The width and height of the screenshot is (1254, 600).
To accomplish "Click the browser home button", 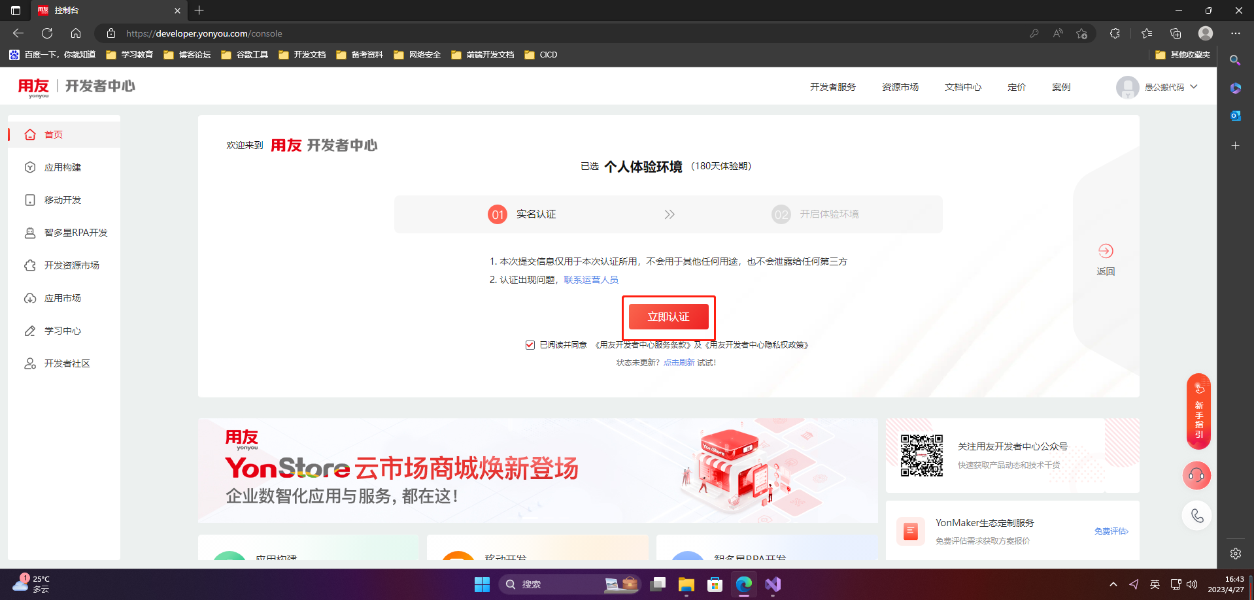I will click(76, 33).
